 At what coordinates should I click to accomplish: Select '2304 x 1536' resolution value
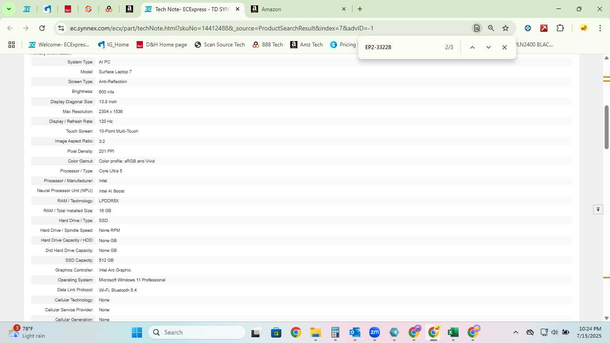coord(111,112)
